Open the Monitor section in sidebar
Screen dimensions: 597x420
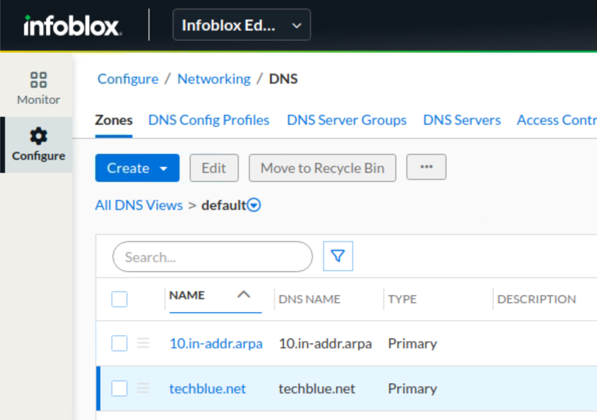tap(38, 88)
